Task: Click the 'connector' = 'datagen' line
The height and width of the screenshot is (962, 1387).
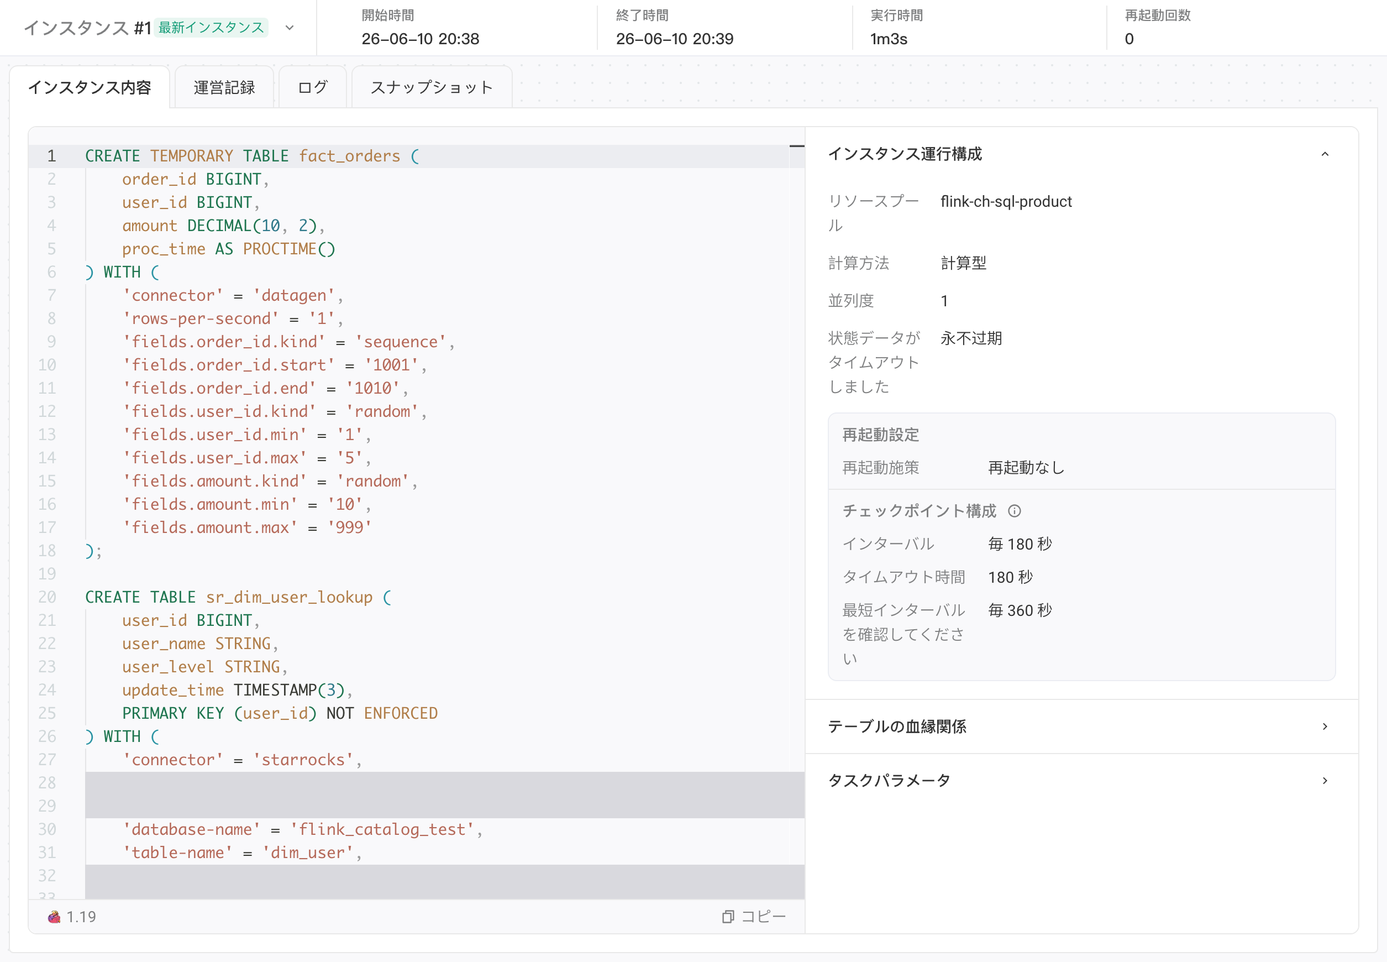Action: coord(233,295)
